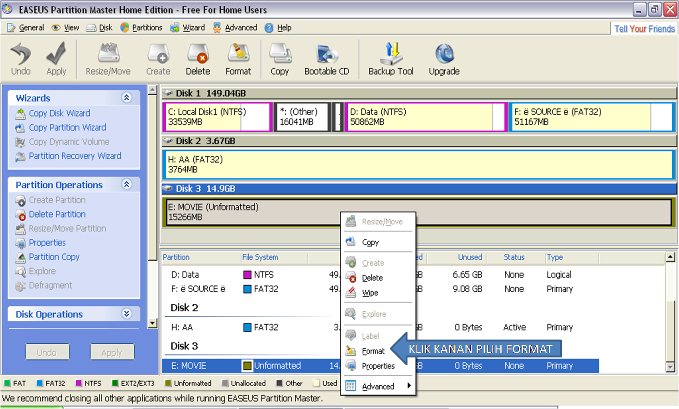Start the Copy Partition Wizard

(x=67, y=127)
